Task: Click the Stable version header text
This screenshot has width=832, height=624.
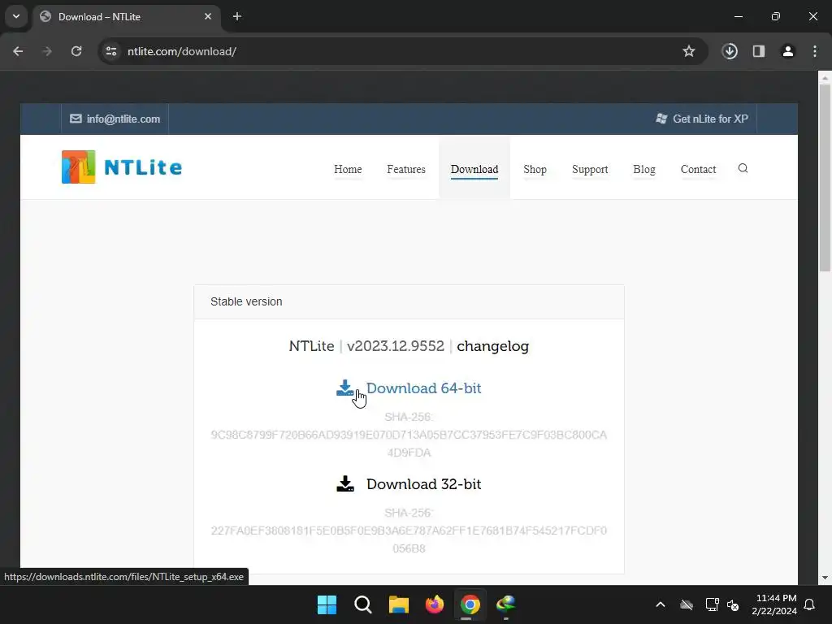Action: click(x=246, y=301)
